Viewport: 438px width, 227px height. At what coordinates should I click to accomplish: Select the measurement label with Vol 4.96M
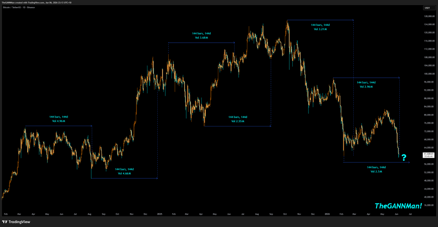click(x=58, y=119)
